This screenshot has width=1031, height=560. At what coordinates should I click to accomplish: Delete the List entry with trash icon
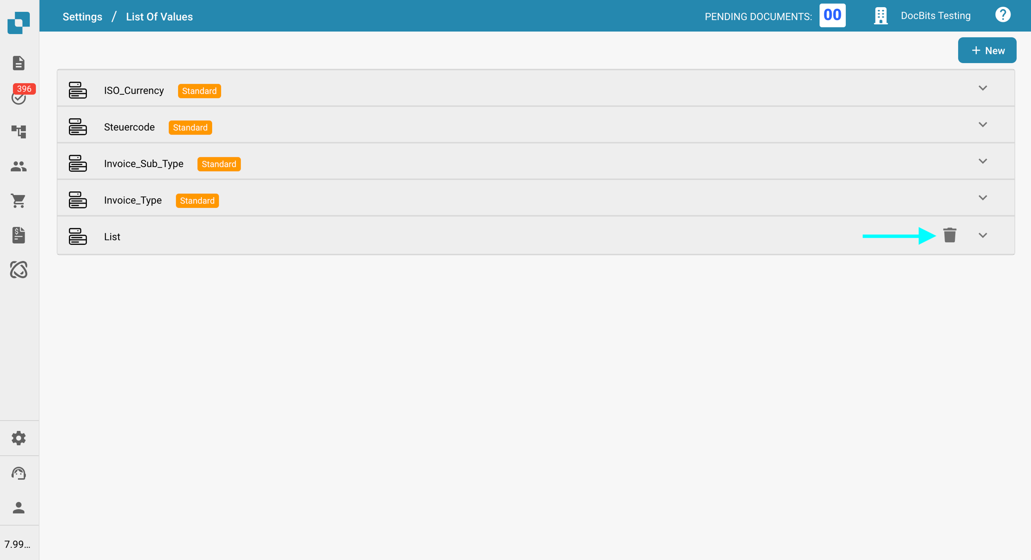tap(950, 235)
